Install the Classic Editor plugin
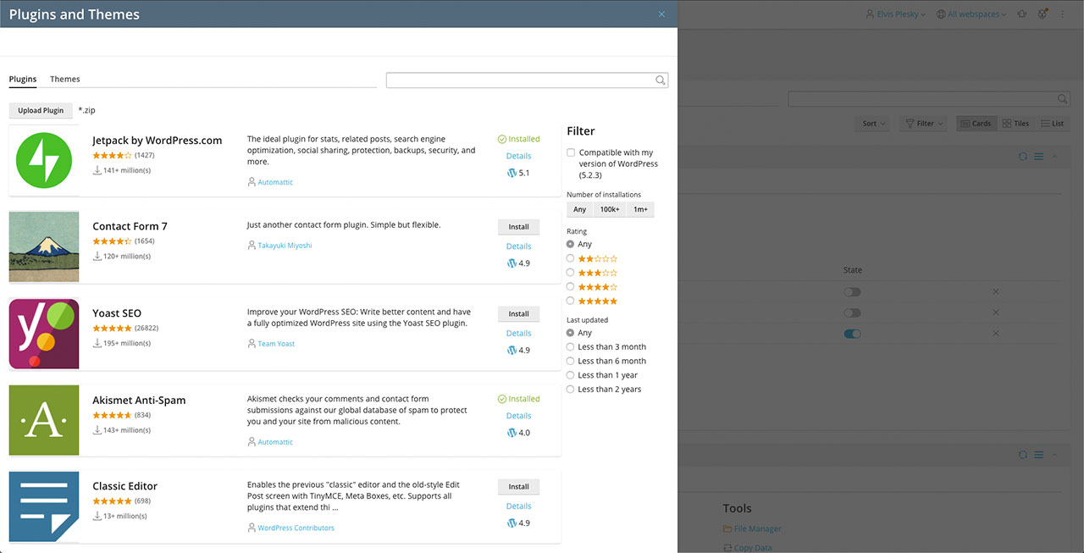 519,487
